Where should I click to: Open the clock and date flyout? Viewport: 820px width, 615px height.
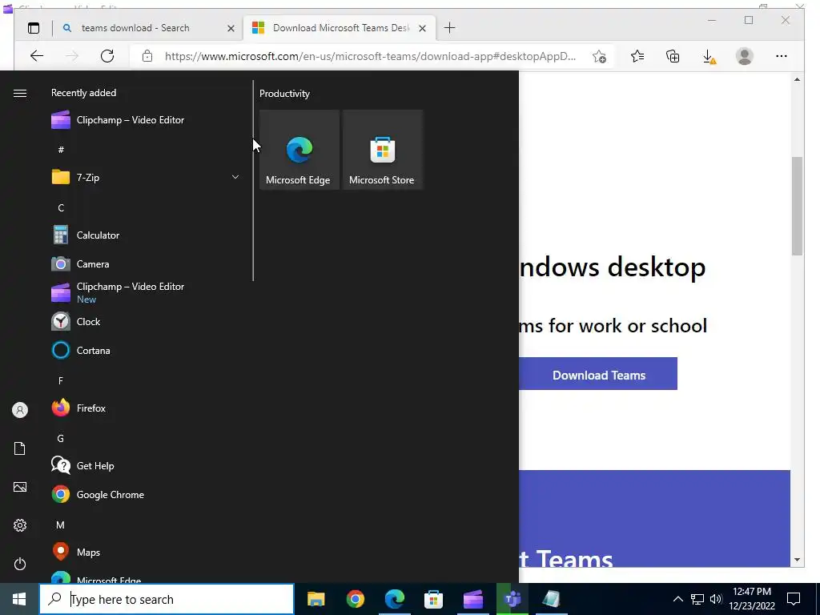click(x=752, y=599)
